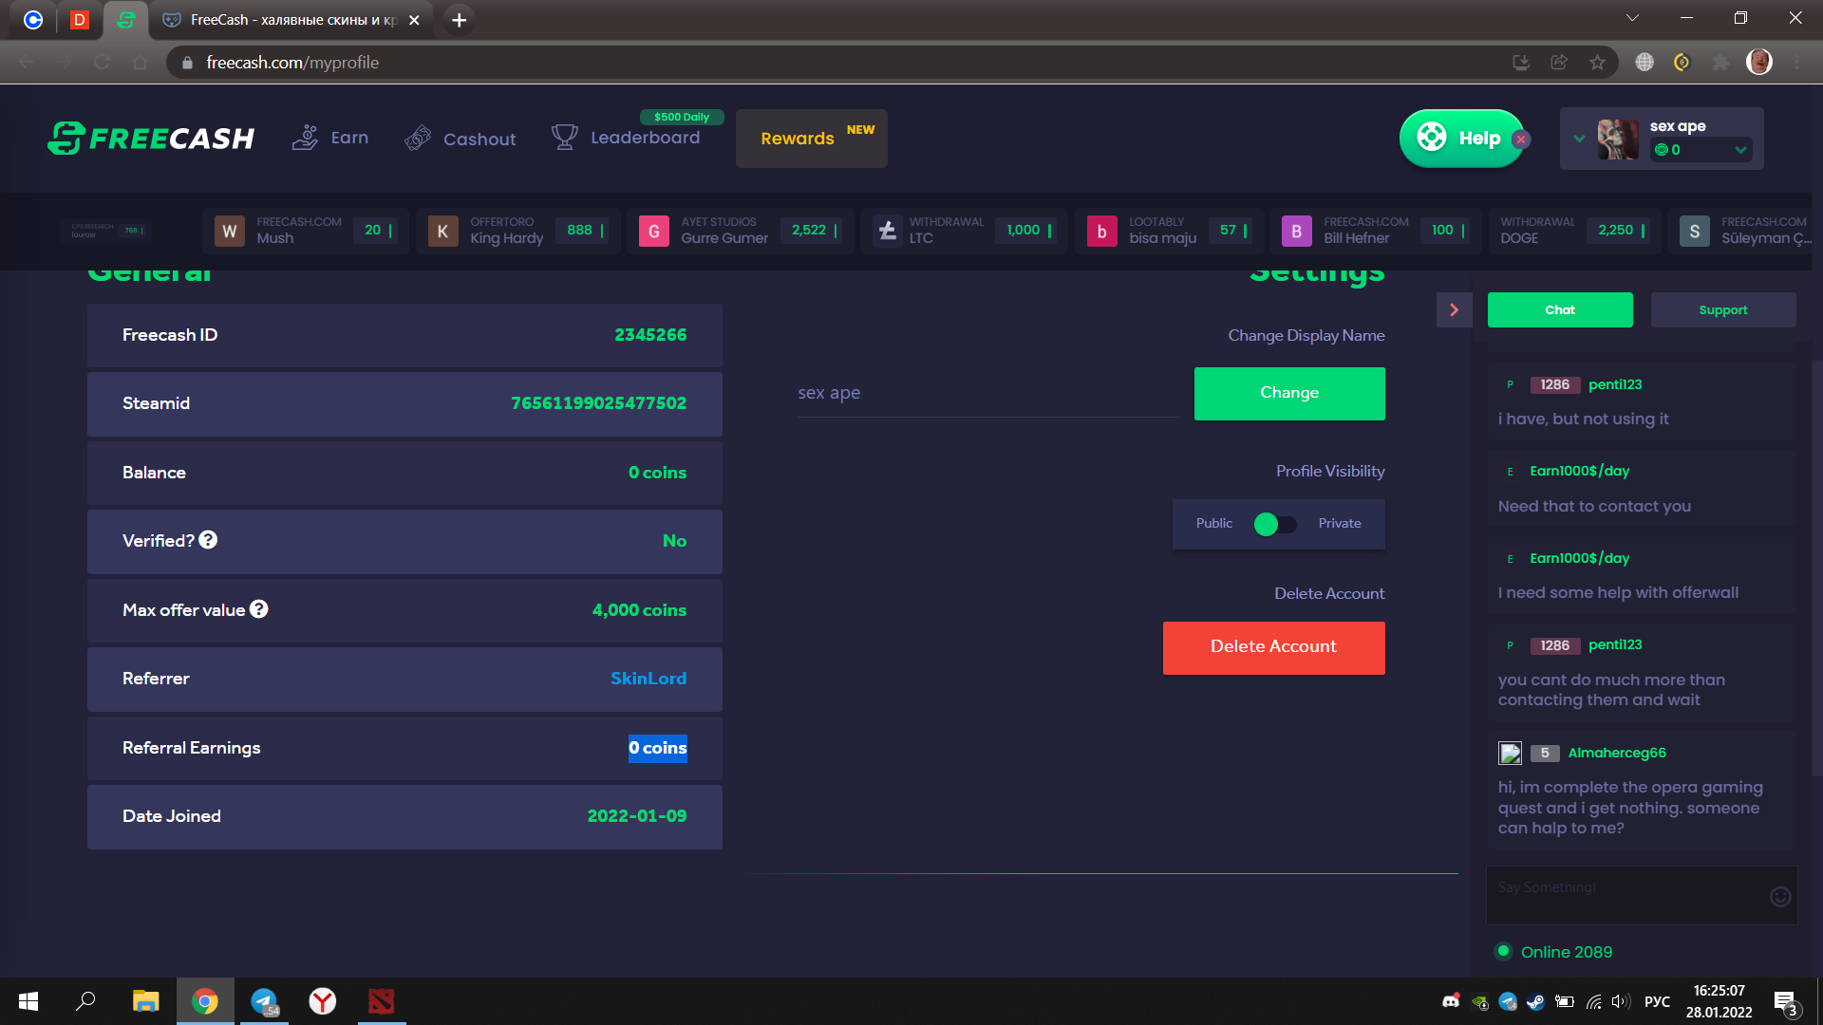Viewport: 1823px width, 1025px height.
Task: Open Dota 2 from the taskbar
Action: click(x=382, y=1001)
